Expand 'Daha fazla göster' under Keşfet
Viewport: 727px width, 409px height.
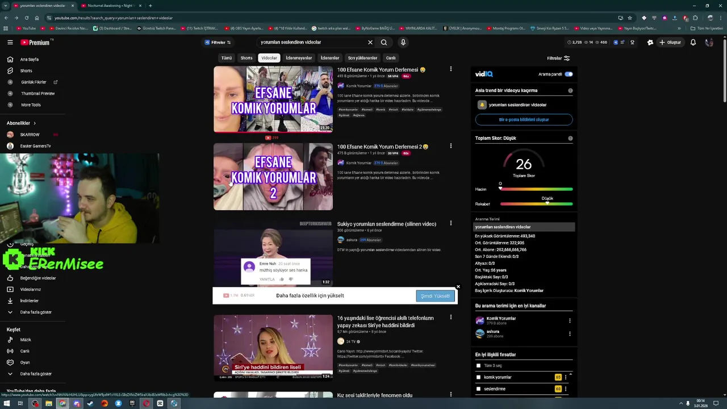coord(36,374)
